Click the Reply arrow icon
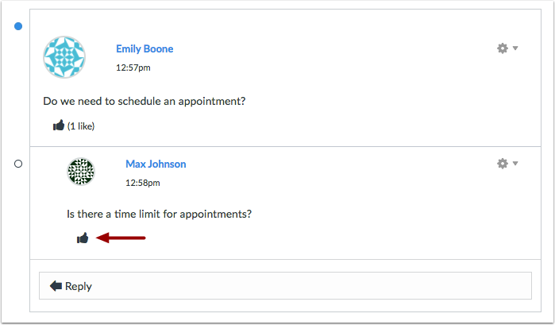Screen dimensions: 555x325 pos(56,285)
